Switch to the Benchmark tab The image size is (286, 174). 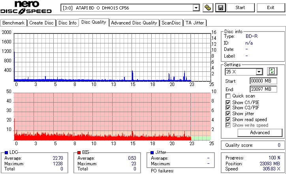click(x=13, y=23)
